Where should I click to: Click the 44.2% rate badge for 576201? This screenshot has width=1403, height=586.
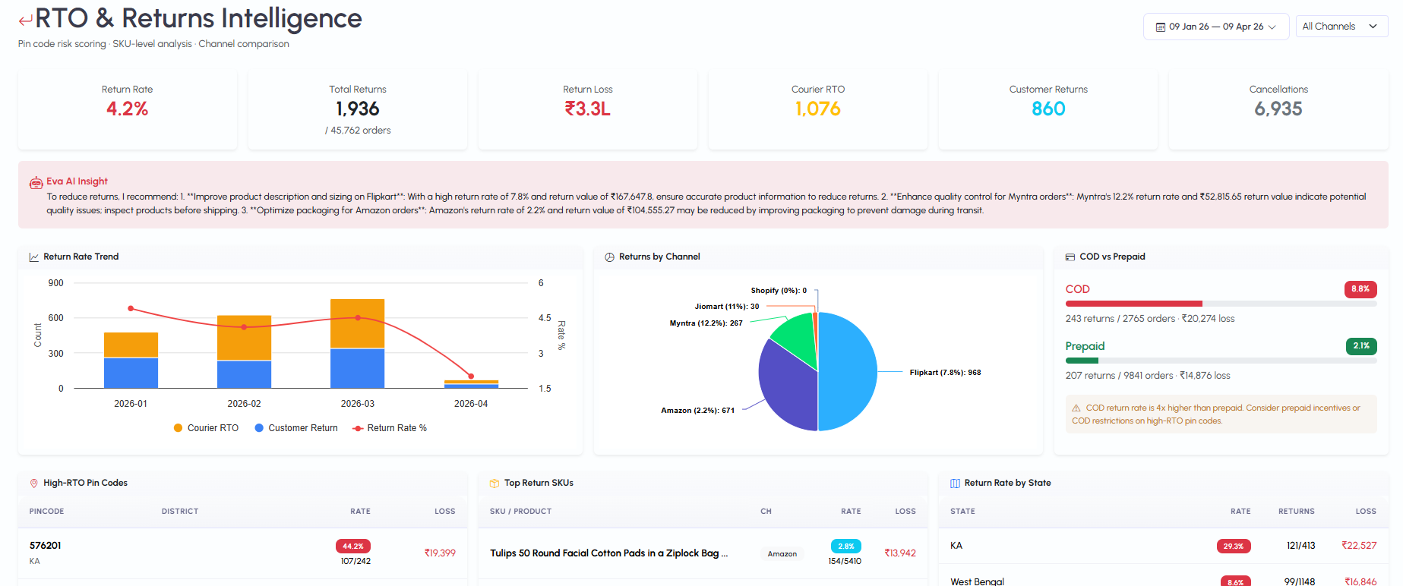click(x=352, y=547)
